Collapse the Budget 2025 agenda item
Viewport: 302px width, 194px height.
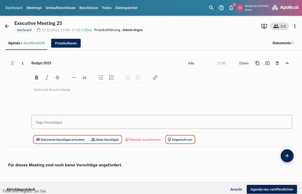coord(287,63)
